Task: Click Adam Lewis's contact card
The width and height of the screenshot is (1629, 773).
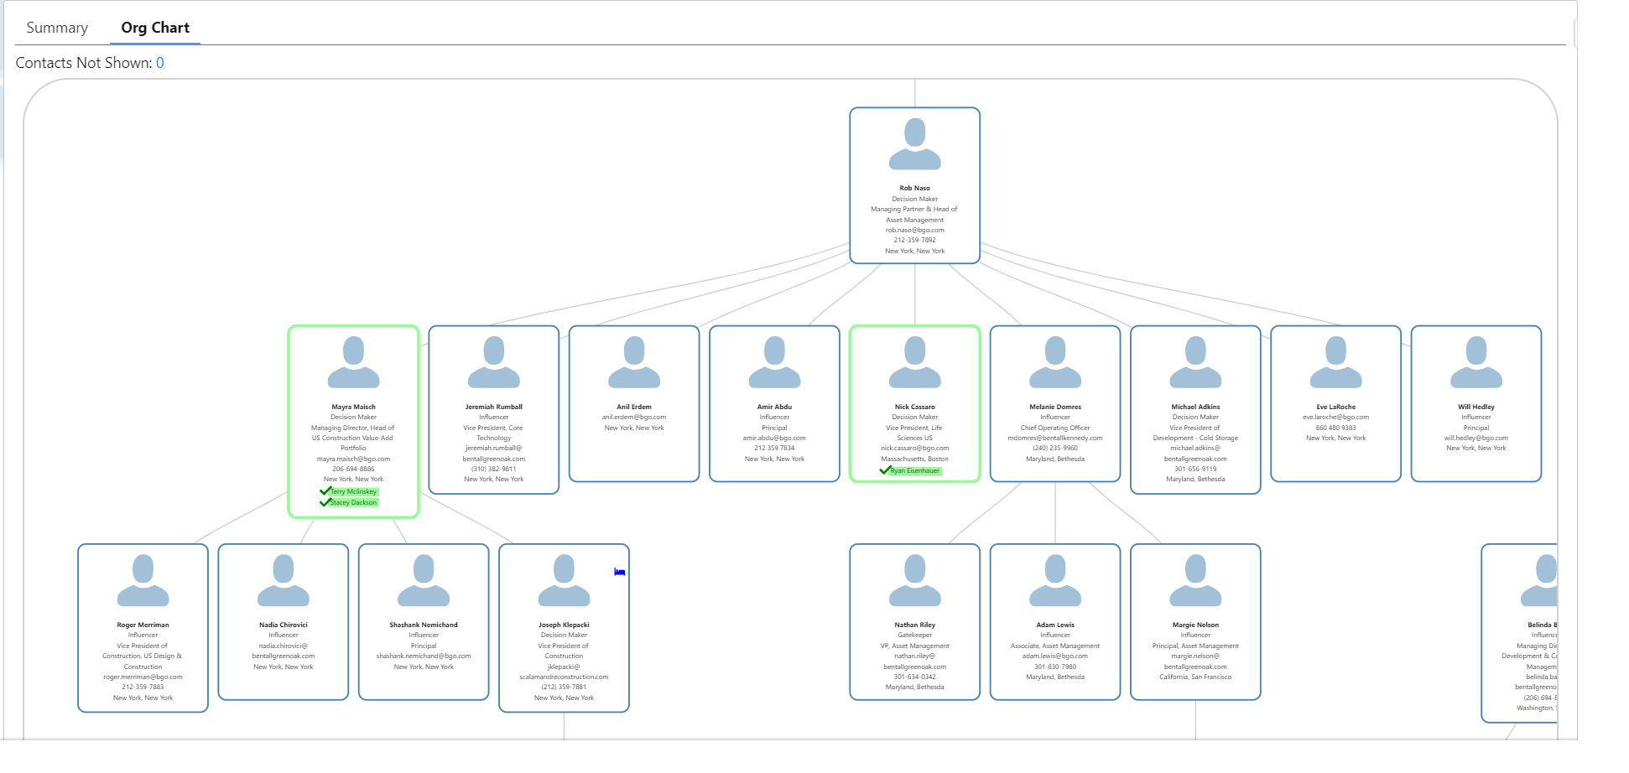Action: [1054, 622]
